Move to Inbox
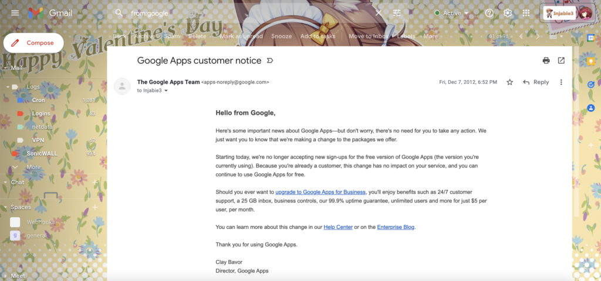This screenshot has height=281, width=601. click(369, 36)
